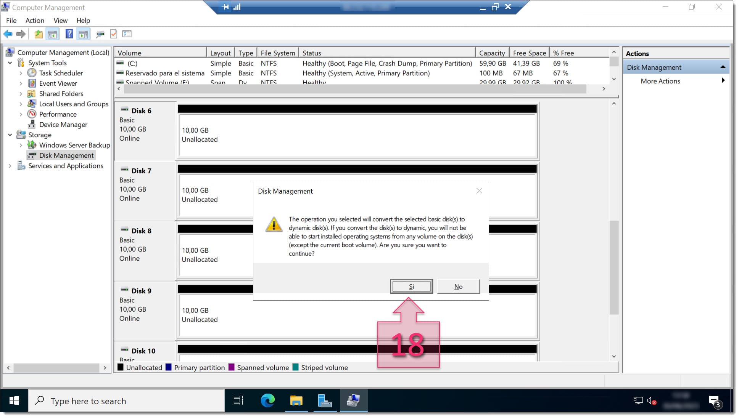The width and height of the screenshot is (739, 418).
Task: Sort by Capacity column header
Action: coord(492,53)
